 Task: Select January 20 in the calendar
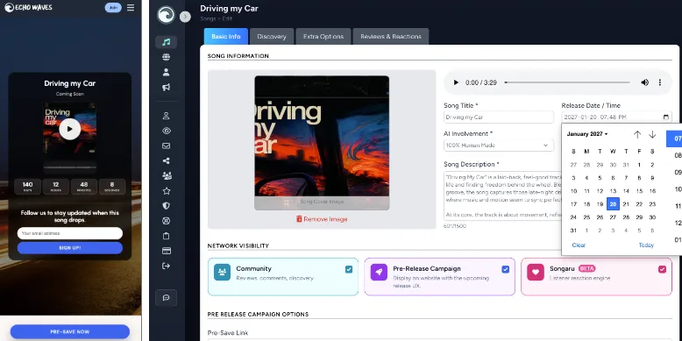coord(613,204)
